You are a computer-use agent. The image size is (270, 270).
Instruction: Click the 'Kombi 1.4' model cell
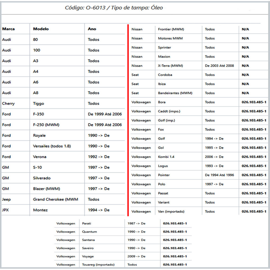pyautogui.click(x=166, y=157)
